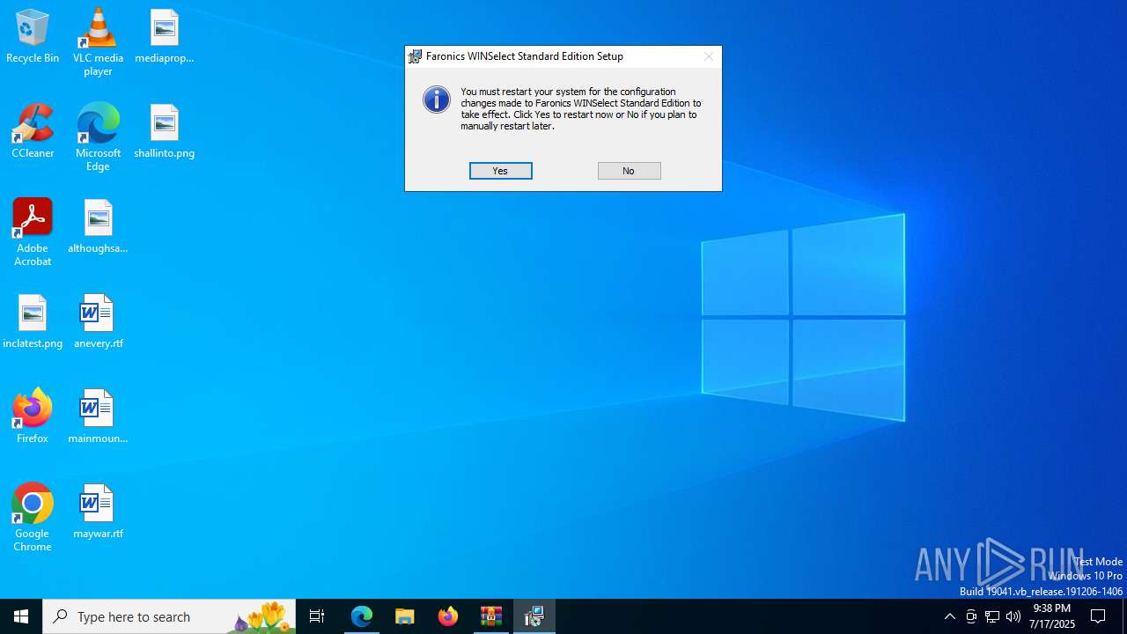Select the althoughsa... image file
Screen dimensions: 1127x634
pyautogui.click(x=98, y=226)
